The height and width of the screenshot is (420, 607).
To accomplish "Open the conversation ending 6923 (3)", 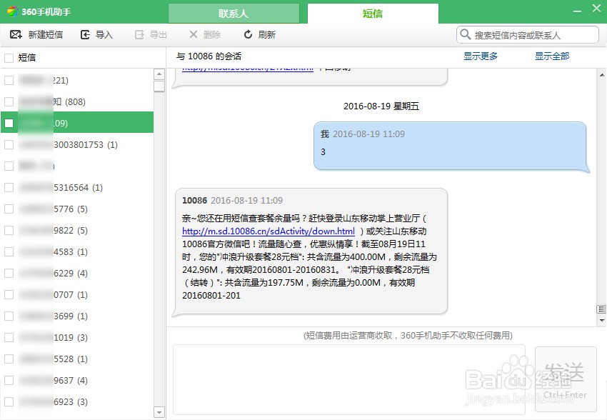I will 77,402.
